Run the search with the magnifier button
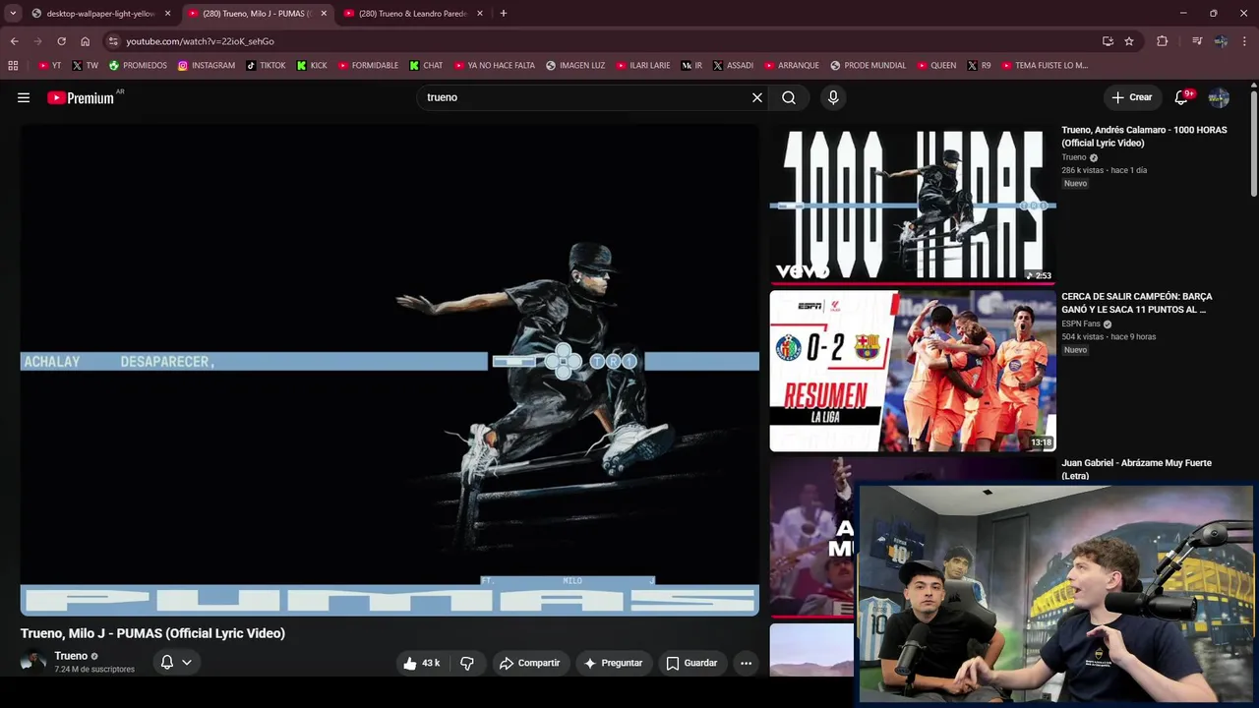 pyautogui.click(x=789, y=97)
